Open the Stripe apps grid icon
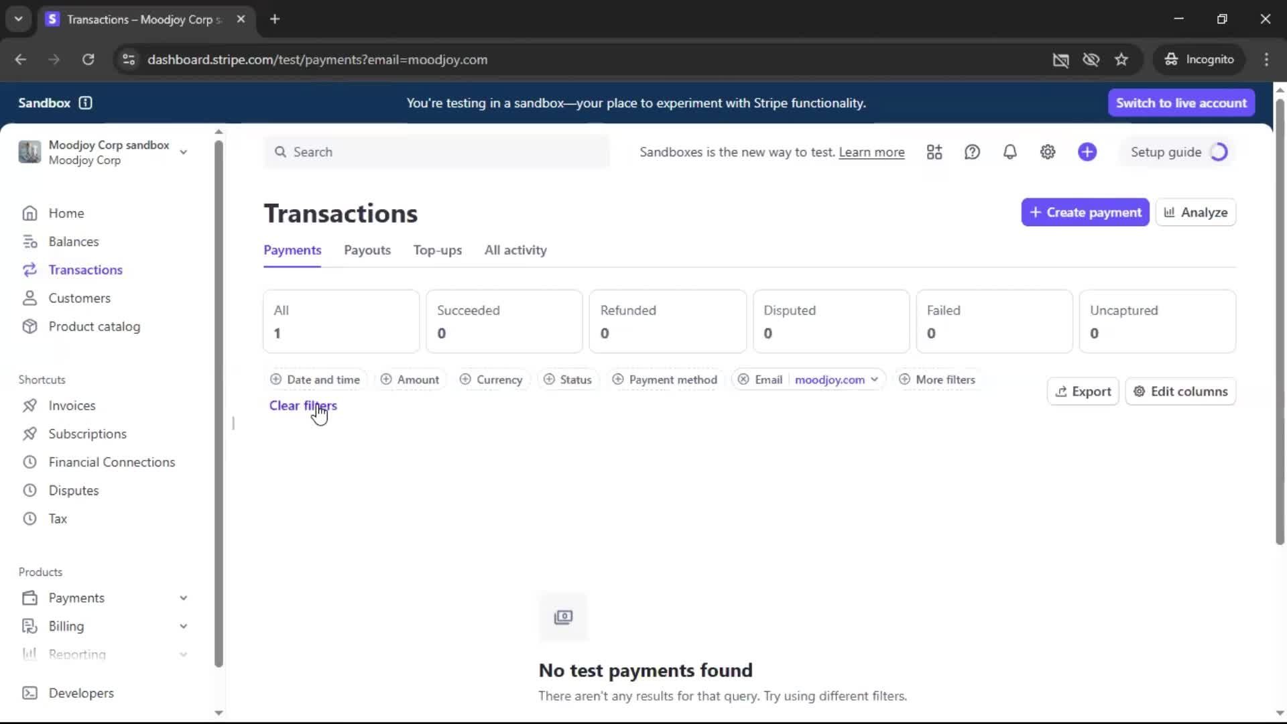1287x724 pixels. pos(934,152)
